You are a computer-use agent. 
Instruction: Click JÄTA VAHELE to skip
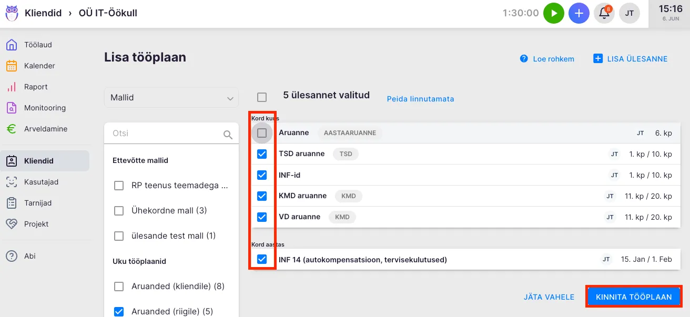pos(549,297)
